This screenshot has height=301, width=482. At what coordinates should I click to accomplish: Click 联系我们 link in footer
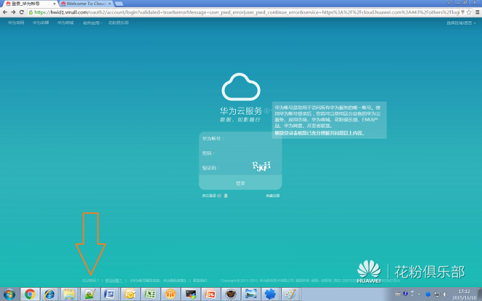(x=200, y=281)
